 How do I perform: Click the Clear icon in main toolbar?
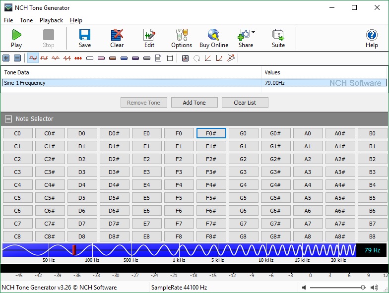[x=117, y=38]
